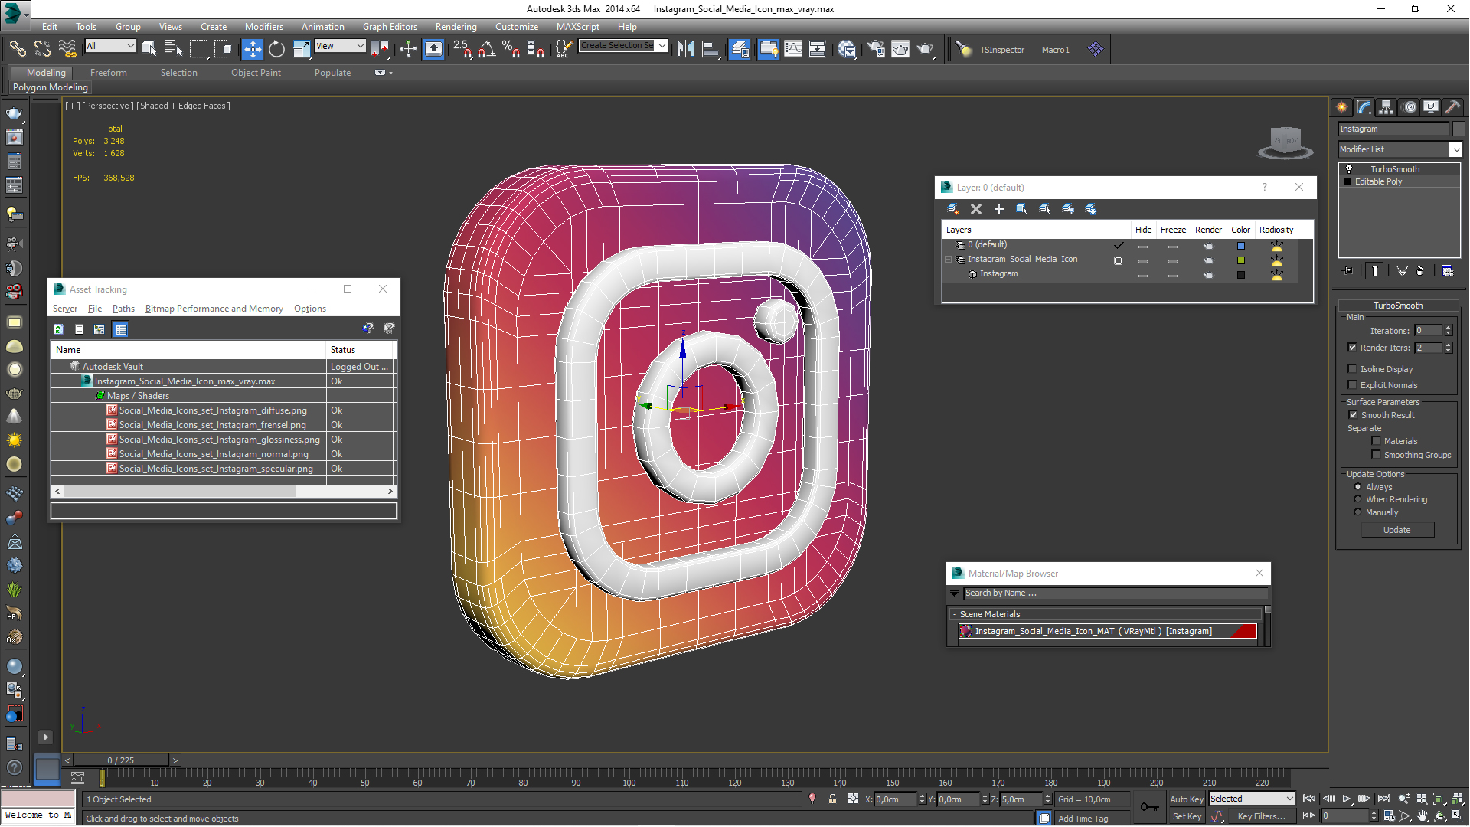Create a new layer in Layer dialog

pyautogui.click(x=952, y=209)
